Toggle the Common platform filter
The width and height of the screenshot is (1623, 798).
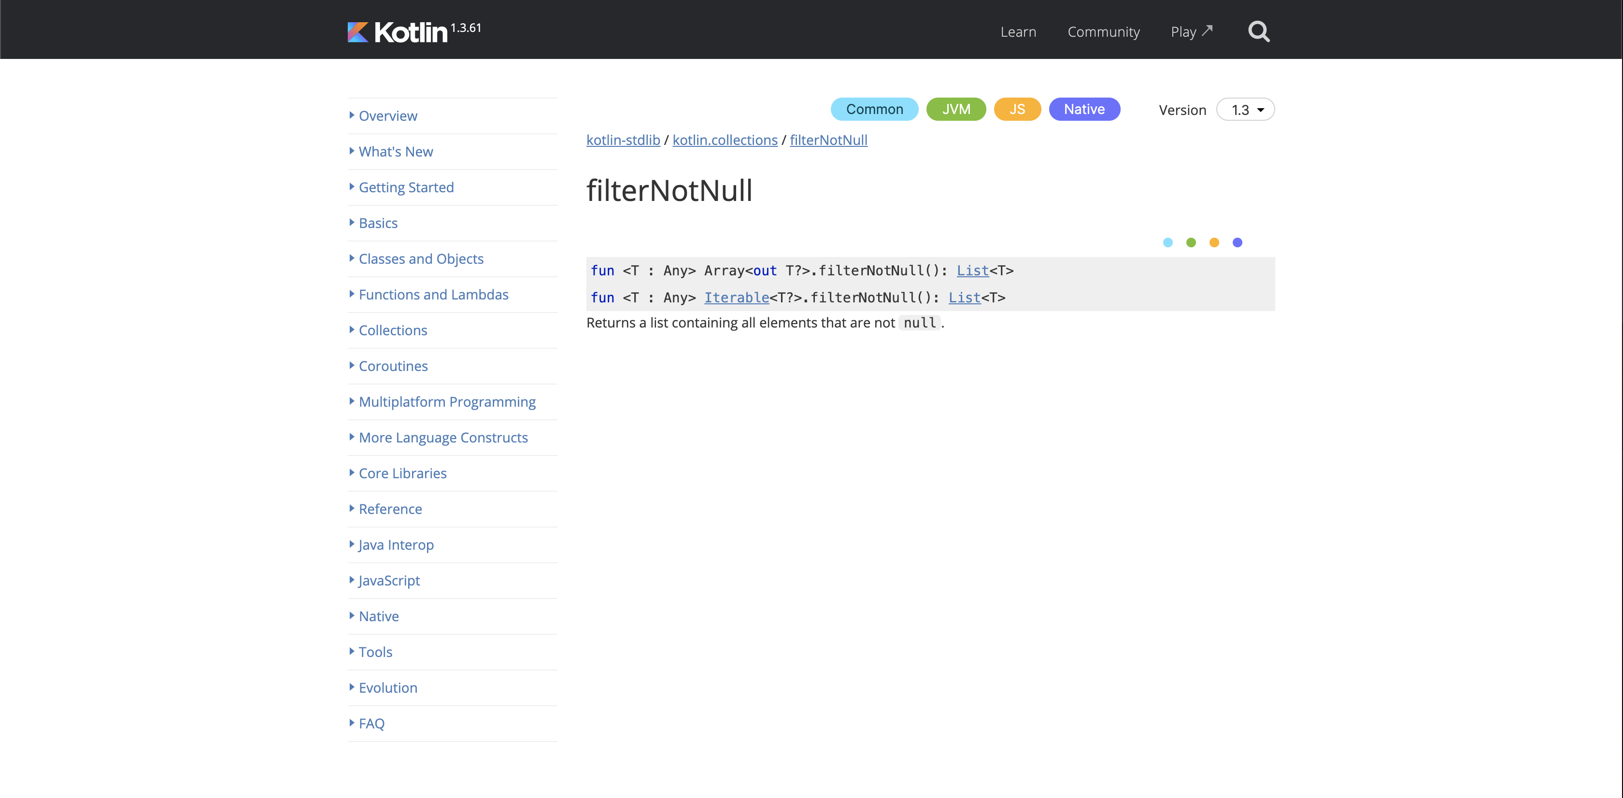tap(874, 109)
